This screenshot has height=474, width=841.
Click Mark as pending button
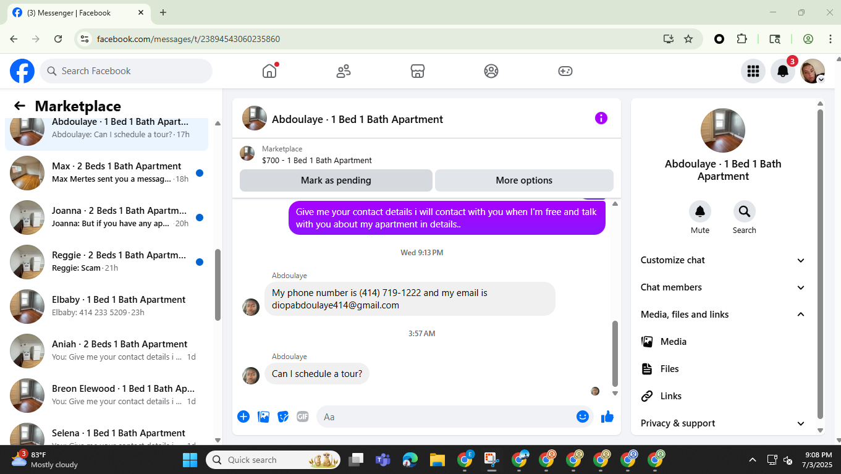pos(336,180)
